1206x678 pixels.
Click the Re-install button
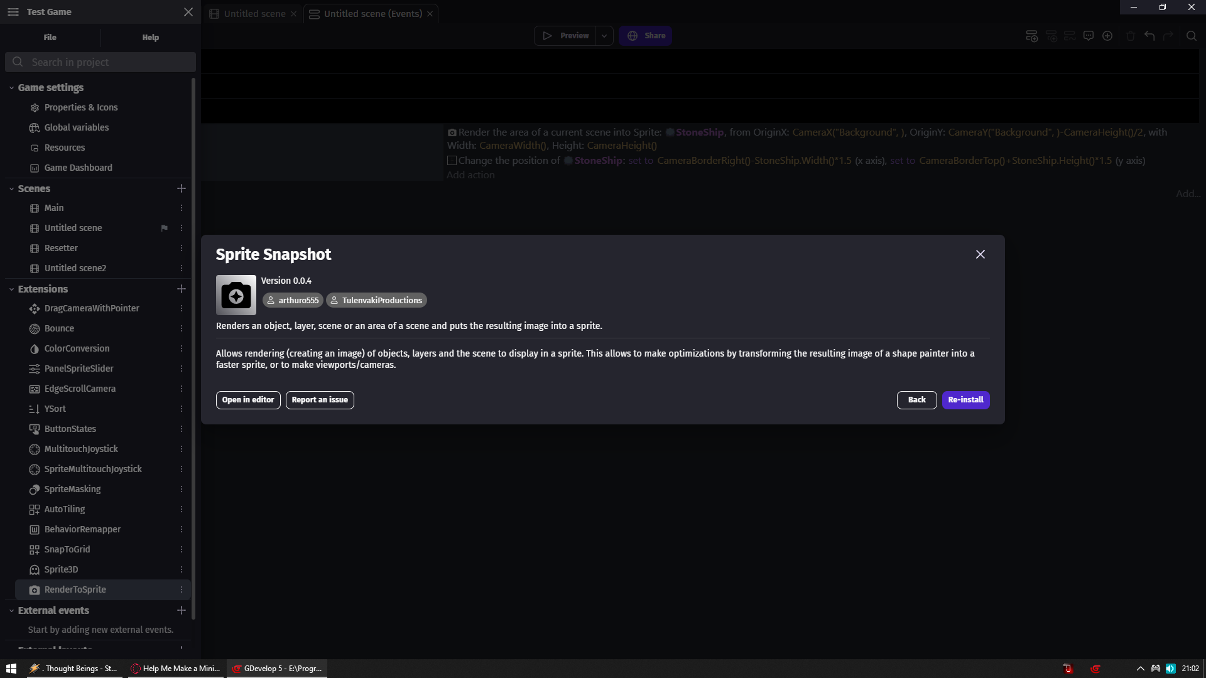965,400
